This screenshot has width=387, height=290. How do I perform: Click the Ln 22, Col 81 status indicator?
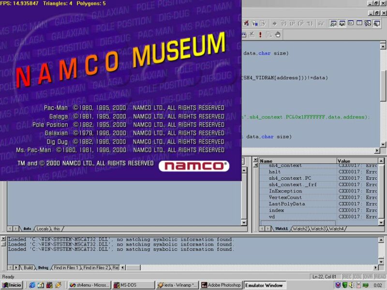click(325, 276)
